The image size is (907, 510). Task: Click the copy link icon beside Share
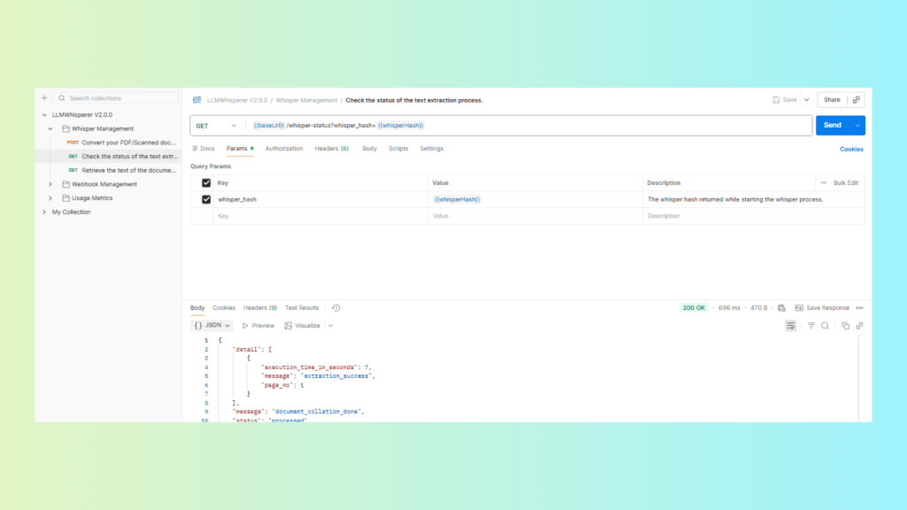click(x=857, y=100)
